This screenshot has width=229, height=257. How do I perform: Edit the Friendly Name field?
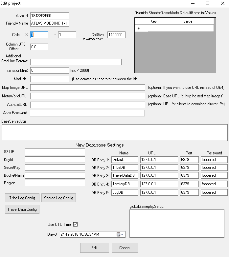click(49, 23)
